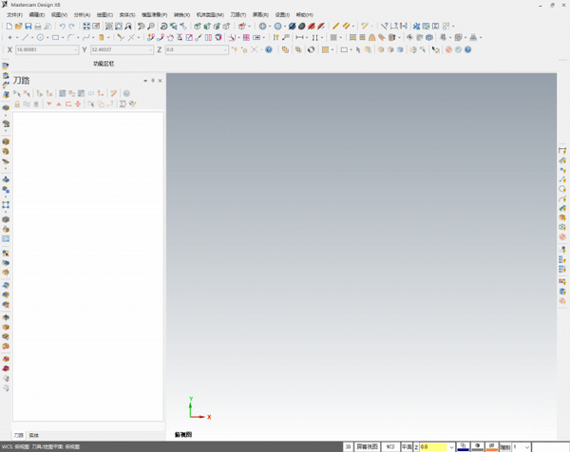Image resolution: width=570 pixels, height=452 pixels.
Task: Expand the circle tool dropdown arrow
Action: [47, 38]
